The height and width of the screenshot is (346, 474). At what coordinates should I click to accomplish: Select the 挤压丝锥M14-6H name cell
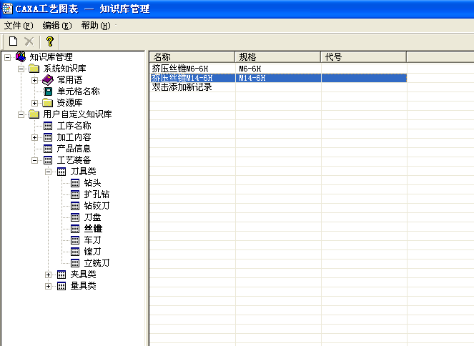[182, 78]
